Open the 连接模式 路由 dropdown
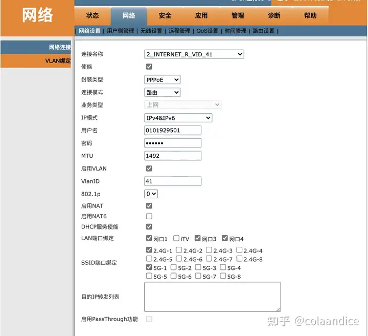The image size is (368, 336). coord(162,92)
